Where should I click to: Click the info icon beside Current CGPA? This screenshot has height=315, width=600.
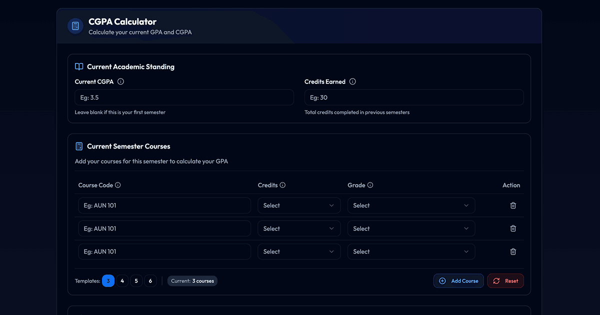click(x=120, y=81)
